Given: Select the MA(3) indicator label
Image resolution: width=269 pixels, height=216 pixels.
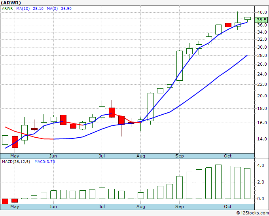Looking at the screenshot, I should pos(52,9).
